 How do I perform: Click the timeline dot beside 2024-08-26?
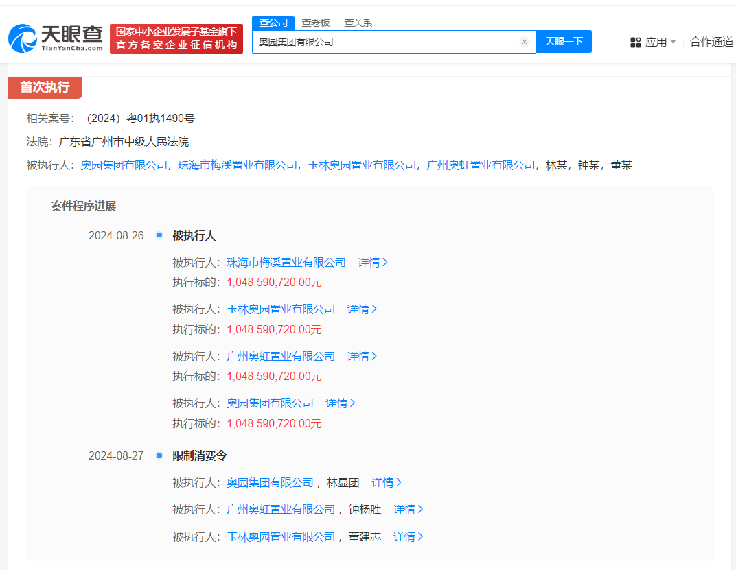[x=160, y=235]
